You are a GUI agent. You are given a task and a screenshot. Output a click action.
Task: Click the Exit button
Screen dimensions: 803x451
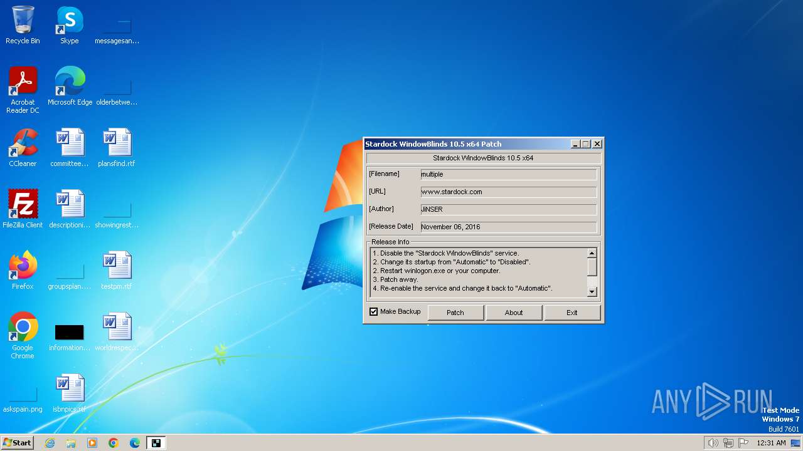point(572,313)
